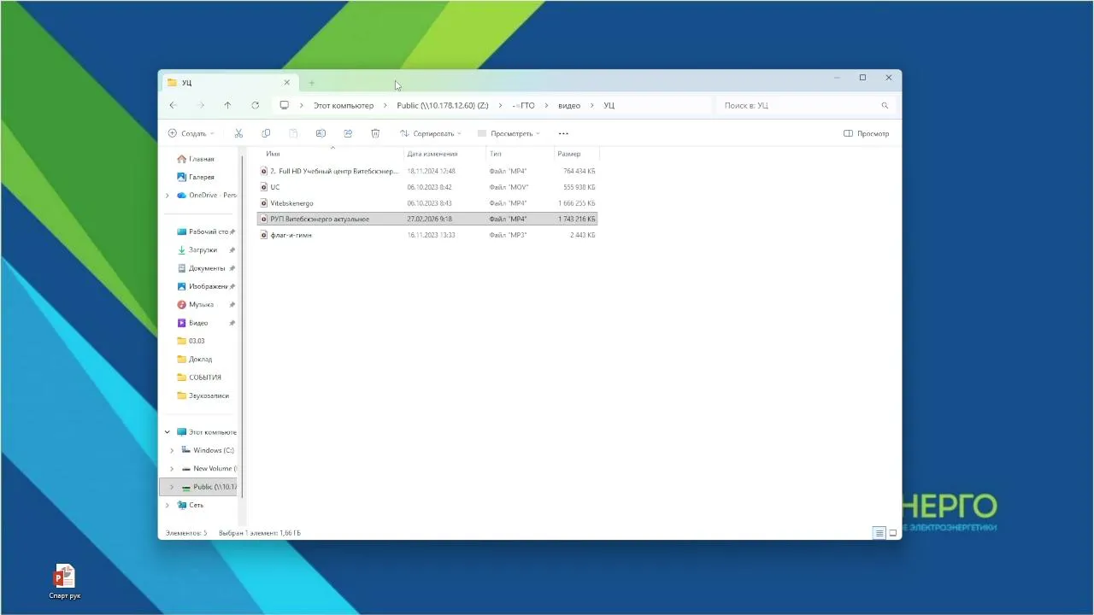The width and height of the screenshot is (1094, 615).
Task: Sort by Размер column header
Action: 577,154
